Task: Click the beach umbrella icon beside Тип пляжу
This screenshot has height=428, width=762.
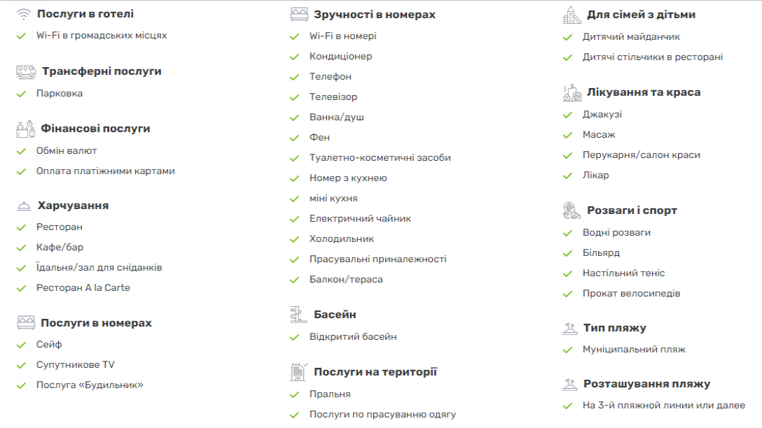Action: (x=570, y=329)
